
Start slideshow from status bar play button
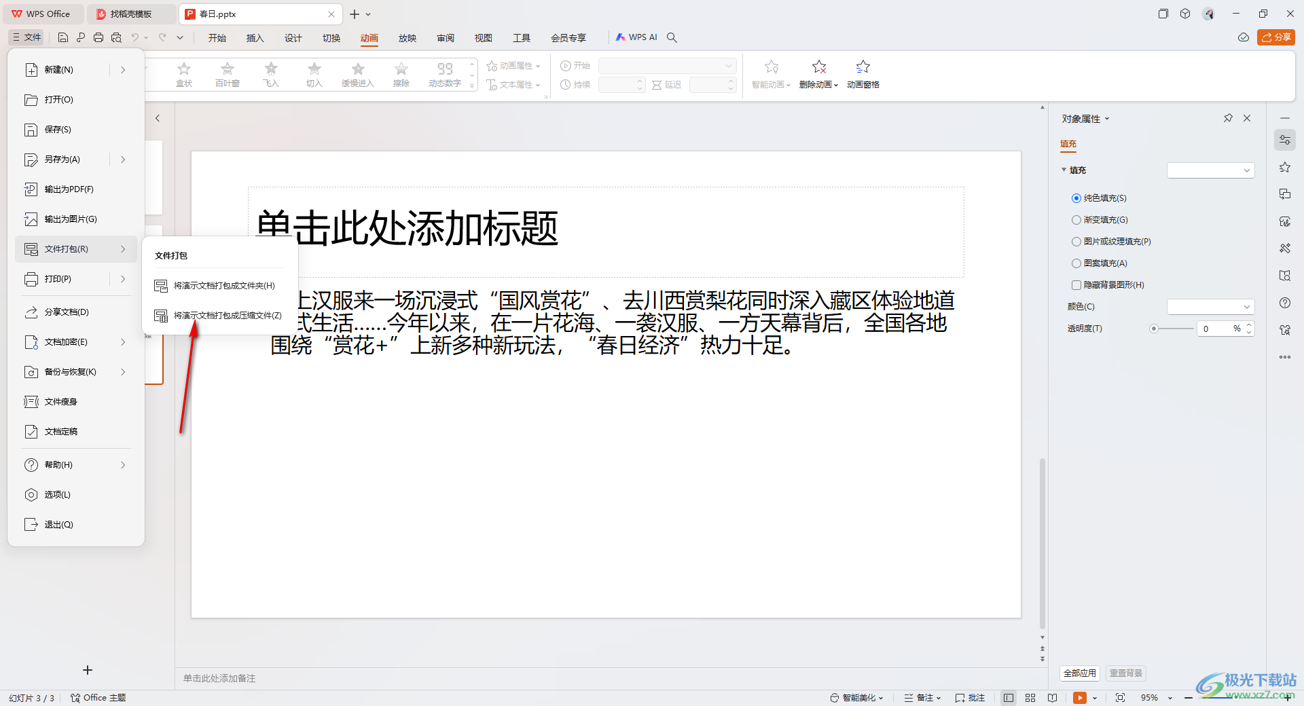pos(1079,698)
